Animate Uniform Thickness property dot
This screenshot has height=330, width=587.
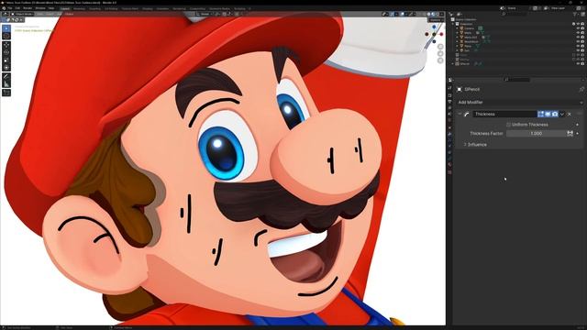pyautogui.click(x=578, y=125)
